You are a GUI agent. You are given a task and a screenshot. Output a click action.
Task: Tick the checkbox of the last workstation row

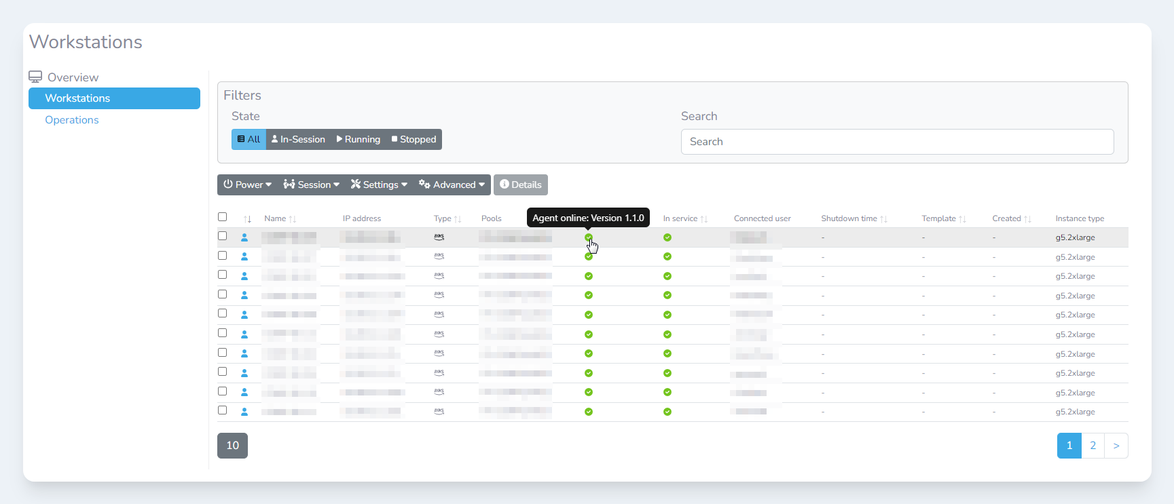222,410
